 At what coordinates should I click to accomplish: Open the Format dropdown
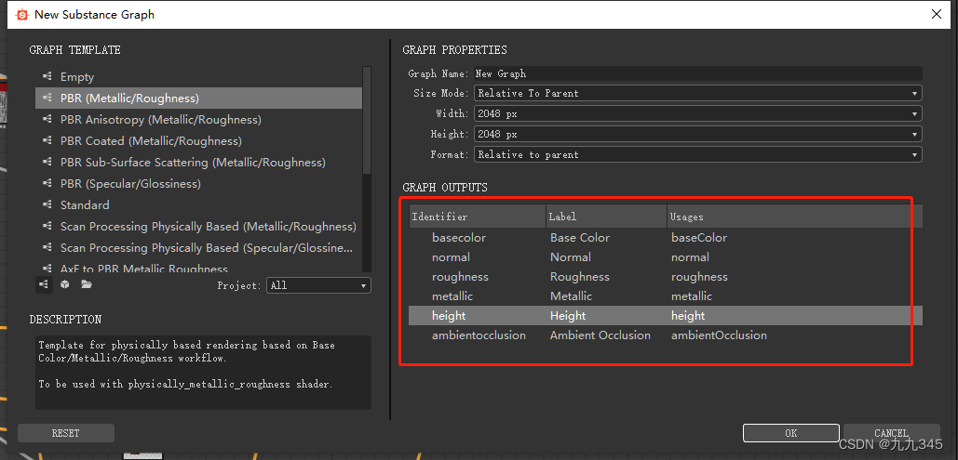(x=697, y=155)
